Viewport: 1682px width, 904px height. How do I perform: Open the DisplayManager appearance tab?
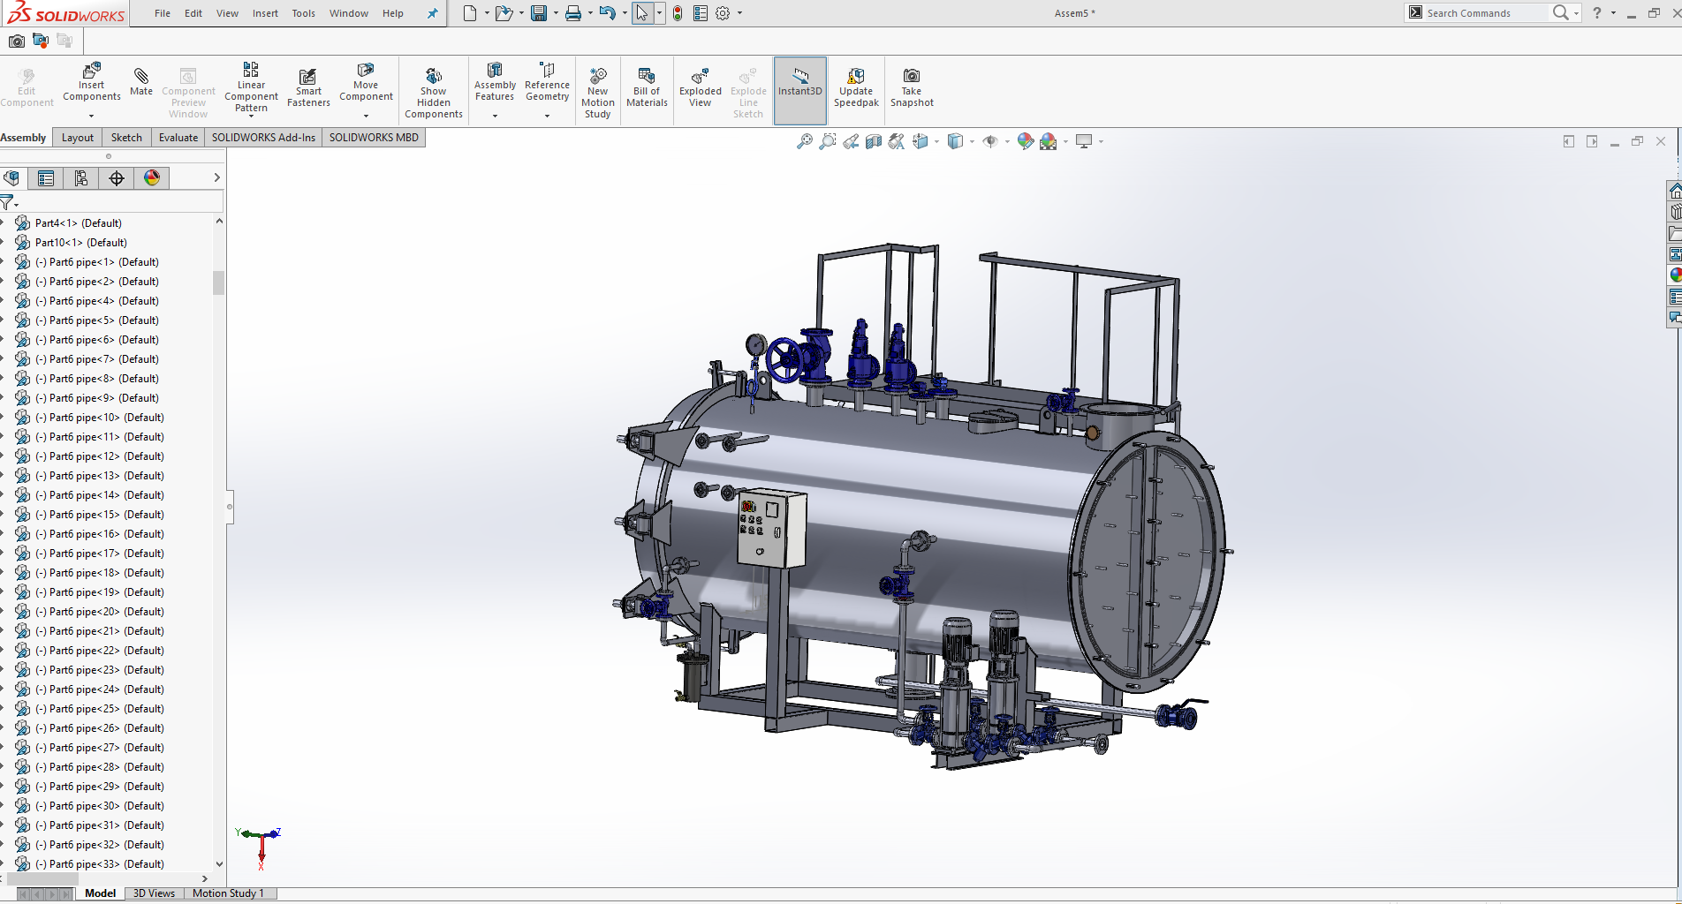tap(152, 178)
